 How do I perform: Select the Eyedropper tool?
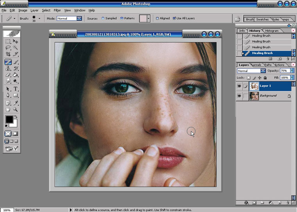coord(16,103)
